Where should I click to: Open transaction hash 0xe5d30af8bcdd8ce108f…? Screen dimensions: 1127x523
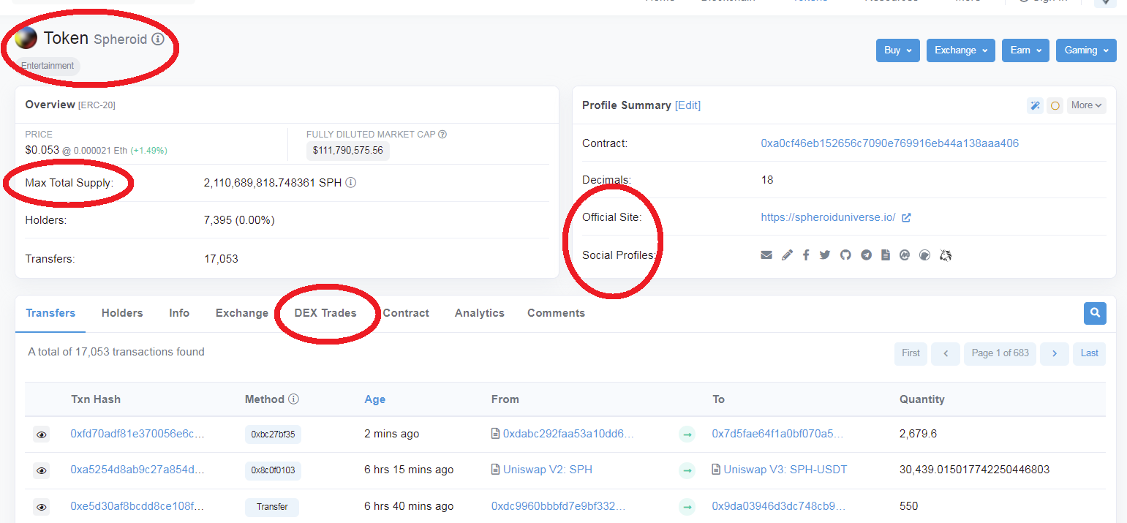(x=137, y=506)
